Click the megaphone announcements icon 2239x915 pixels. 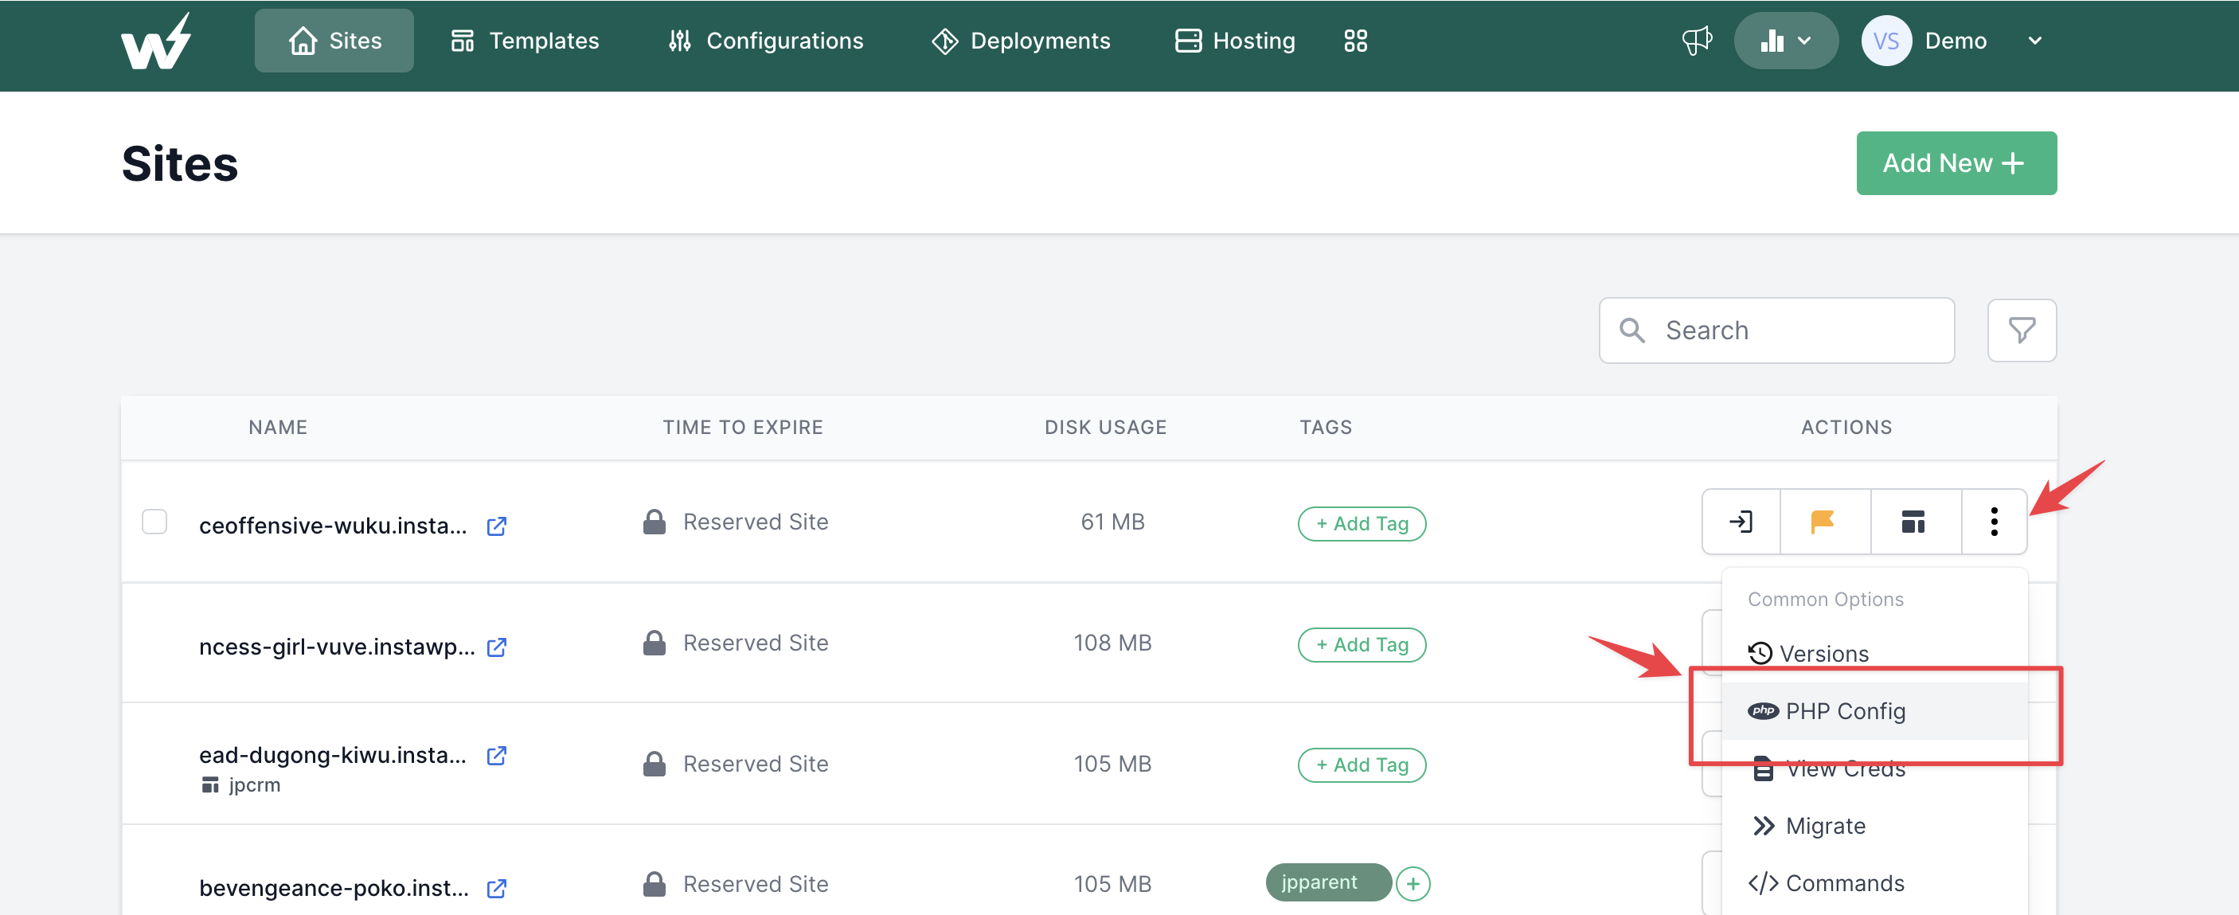(x=1696, y=41)
